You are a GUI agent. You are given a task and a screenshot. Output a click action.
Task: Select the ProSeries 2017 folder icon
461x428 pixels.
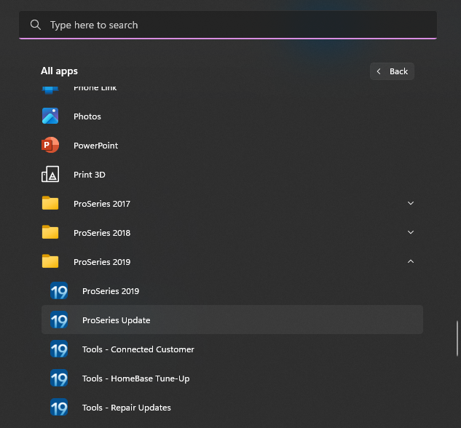pos(50,204)
